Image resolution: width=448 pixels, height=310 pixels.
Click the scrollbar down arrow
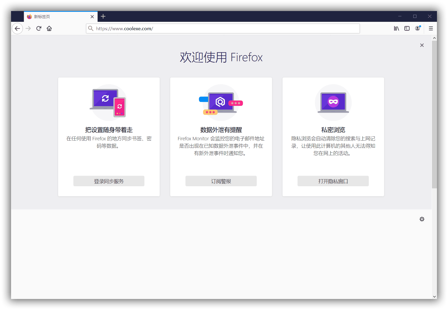pos(434,296)
